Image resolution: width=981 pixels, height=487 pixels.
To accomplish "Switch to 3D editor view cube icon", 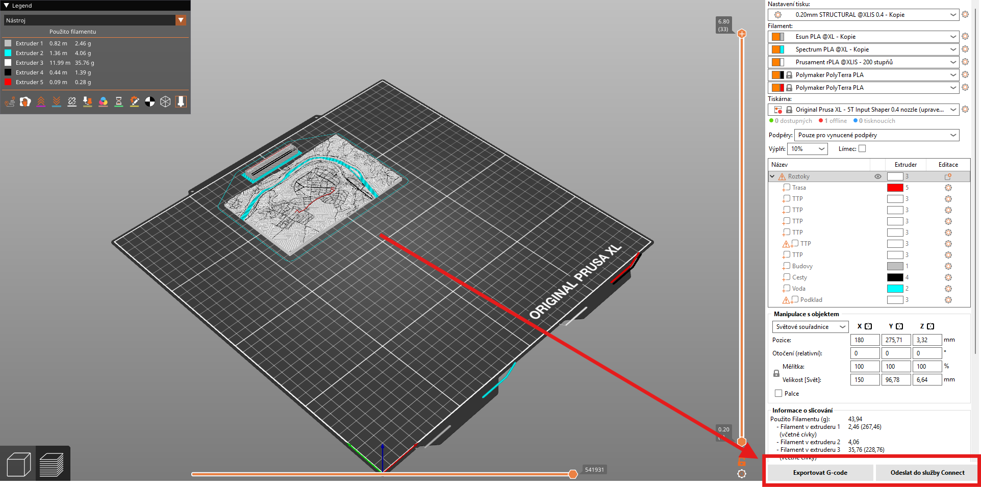I will point(18,465).
